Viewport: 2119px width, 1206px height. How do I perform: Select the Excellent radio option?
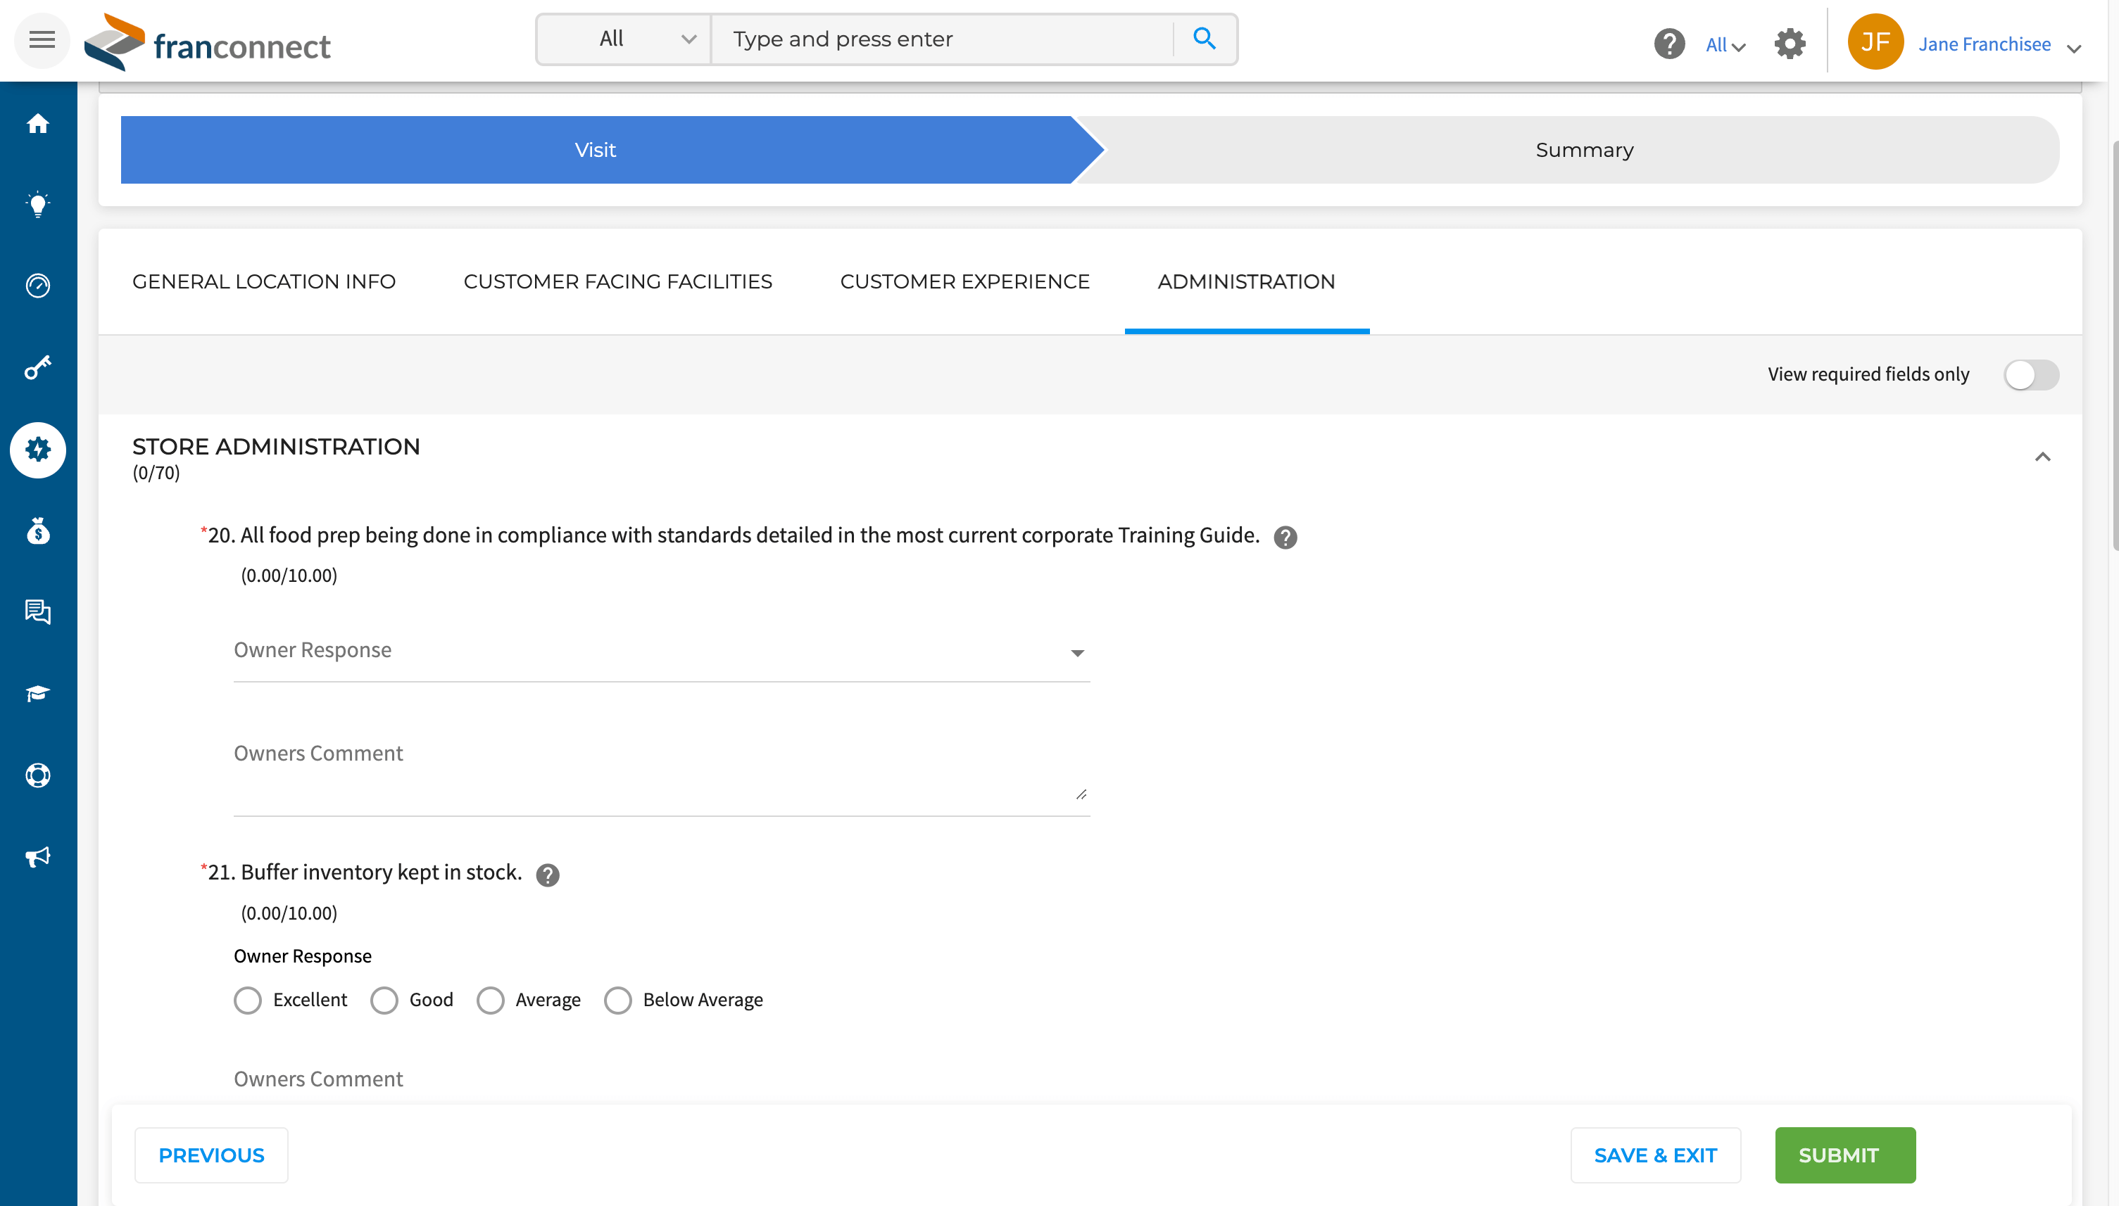[248, 1000]
